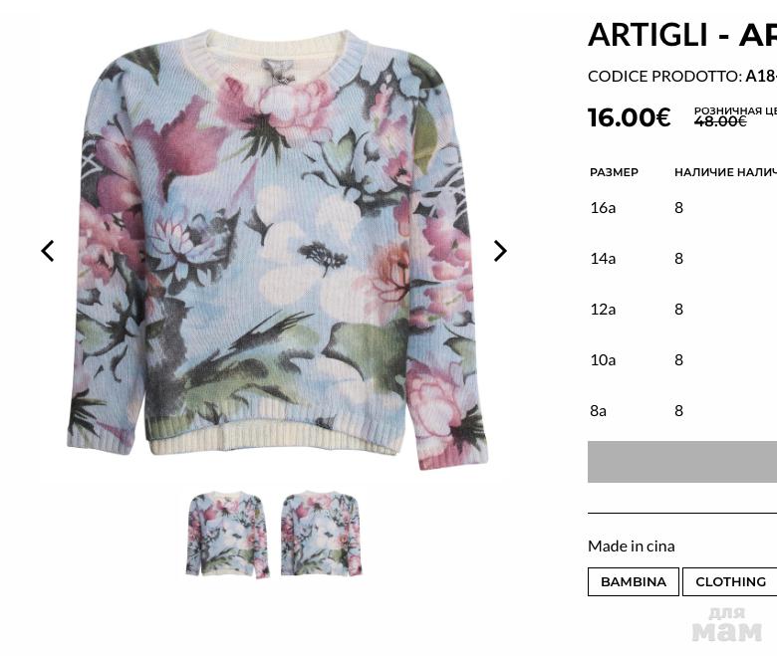
Task: Click the grey add-to-cart bar
Action: (682, 462)
